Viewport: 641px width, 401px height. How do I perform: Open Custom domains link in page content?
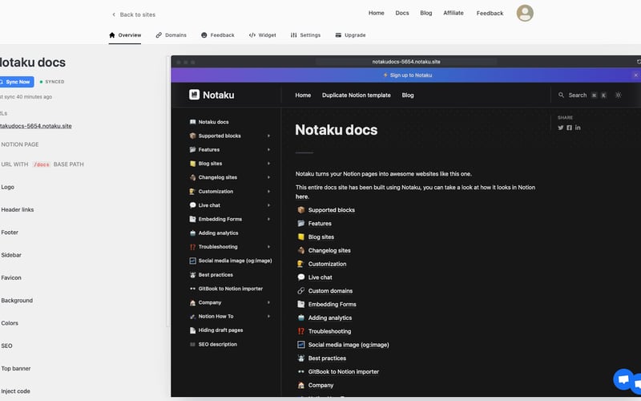pos(330,291)
